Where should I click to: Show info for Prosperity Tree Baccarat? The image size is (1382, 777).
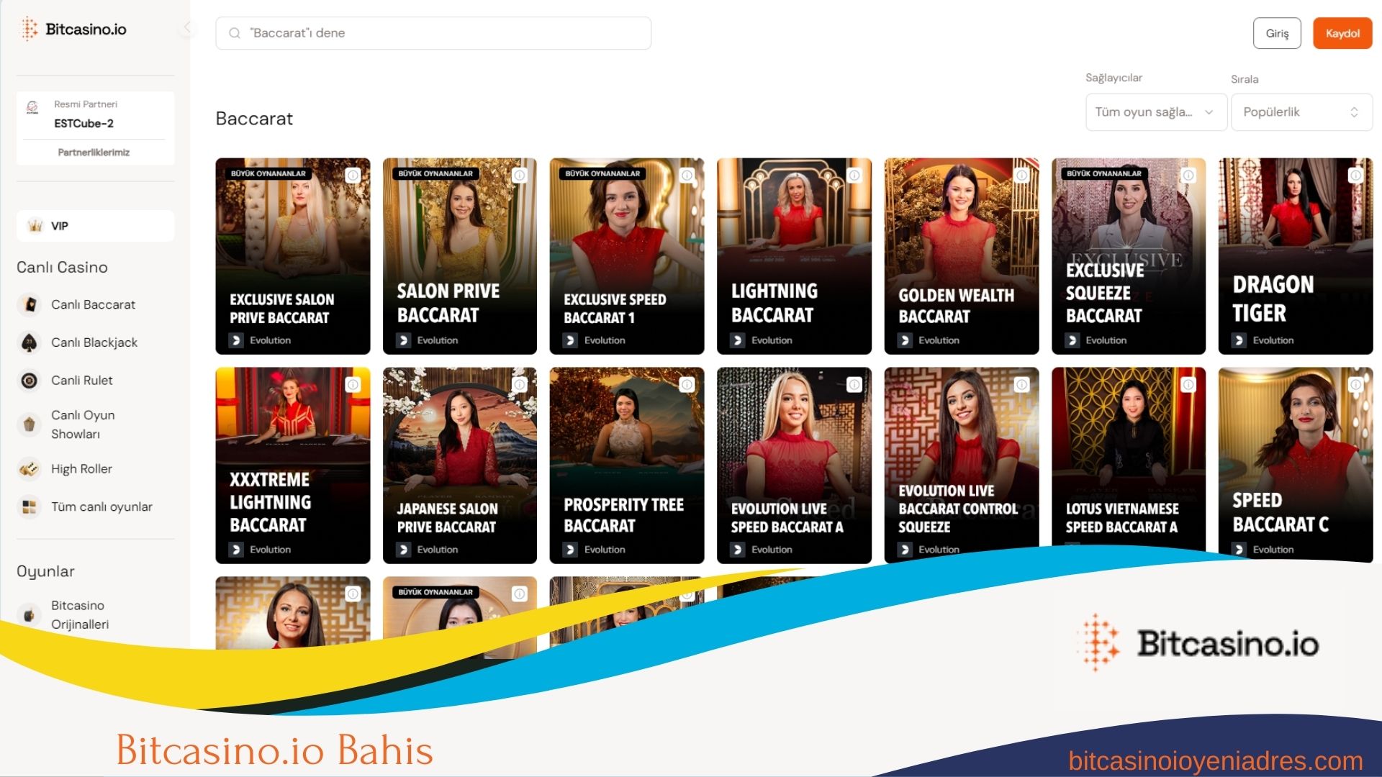coord(687,384)
